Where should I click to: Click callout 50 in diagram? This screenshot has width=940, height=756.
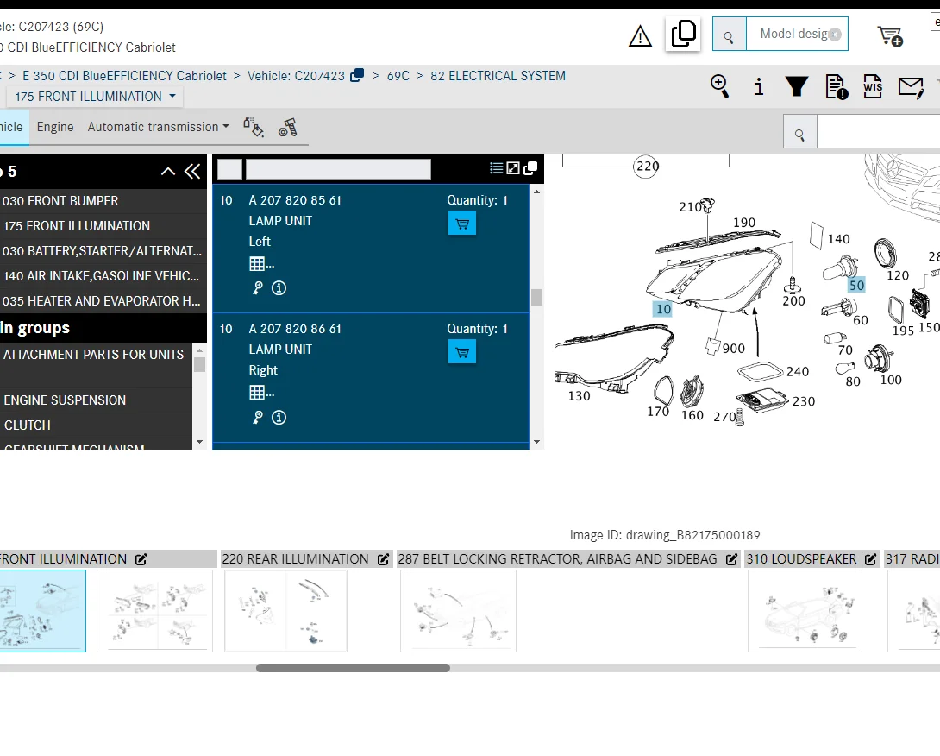(x=856, y=286)
